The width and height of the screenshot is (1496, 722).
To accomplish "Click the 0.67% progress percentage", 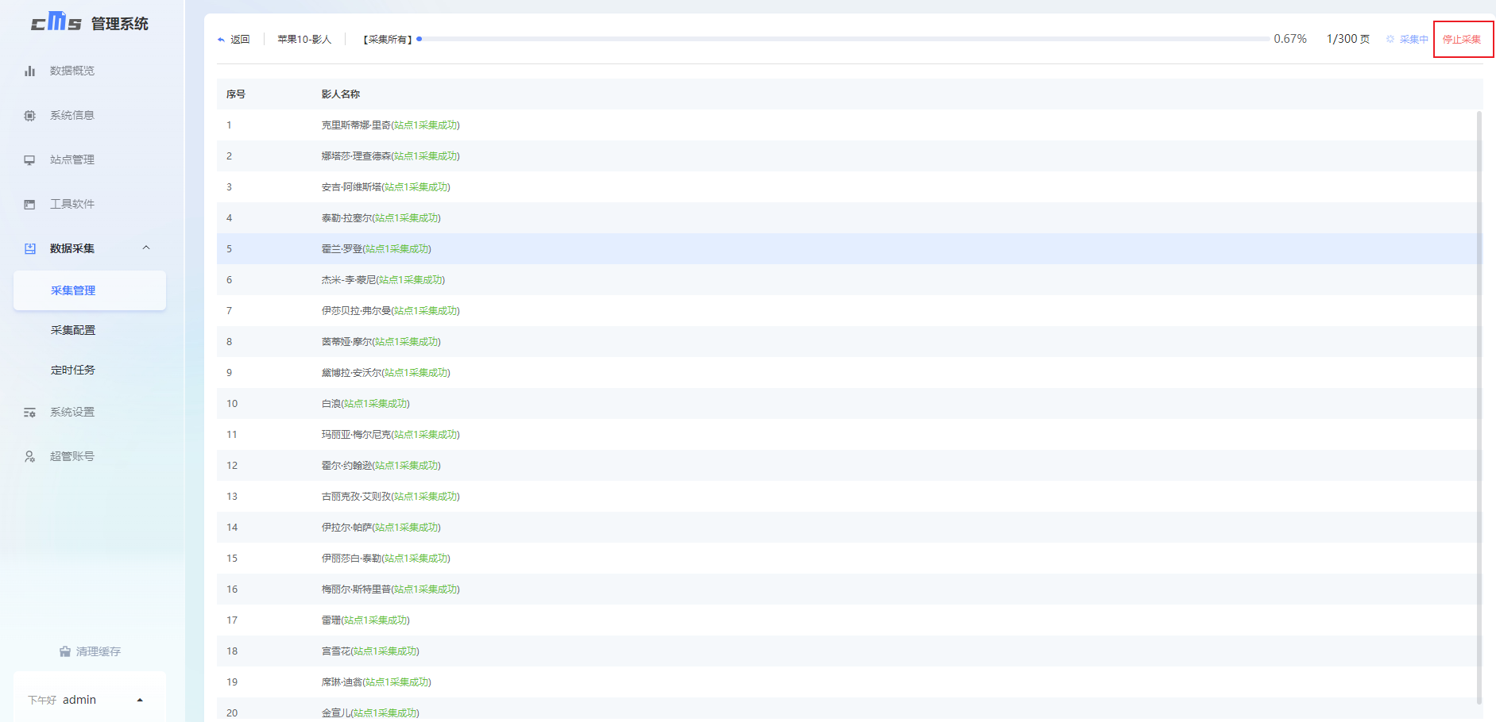I will click(x=1290, y=39).
